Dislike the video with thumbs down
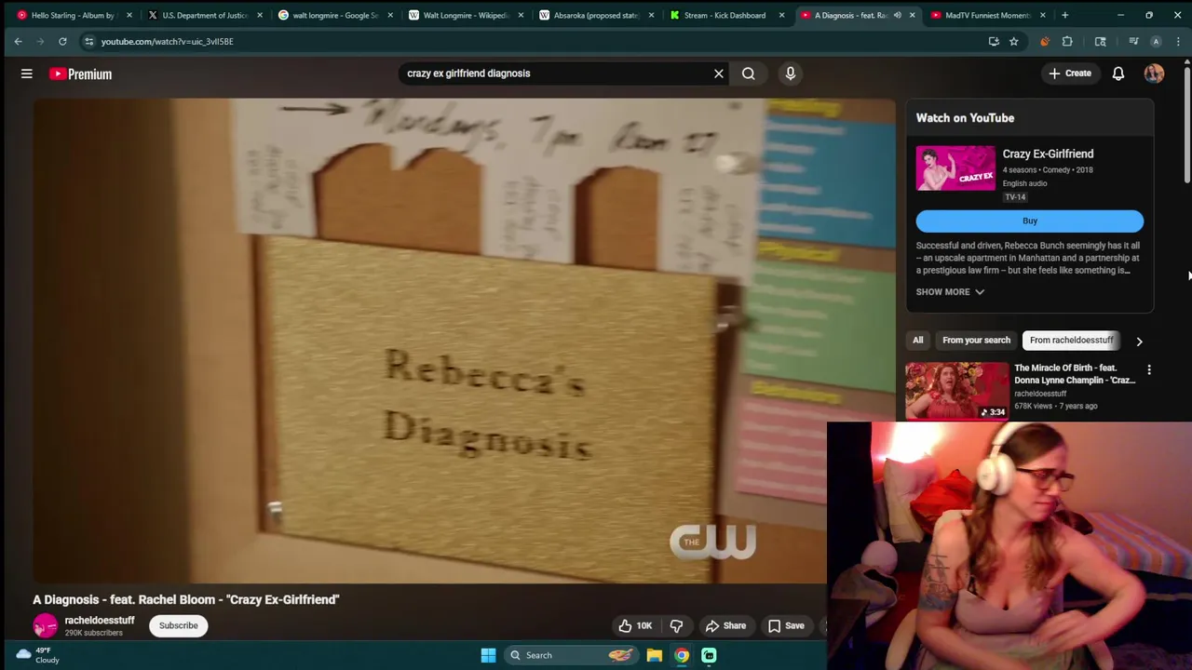Image resolution: width=1192 pixels, height=670 pixels. pos(677,626)
